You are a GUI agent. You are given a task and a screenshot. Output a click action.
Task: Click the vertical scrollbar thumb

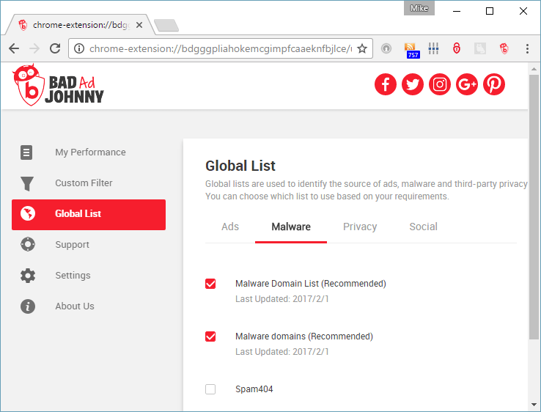click(534, 207)
